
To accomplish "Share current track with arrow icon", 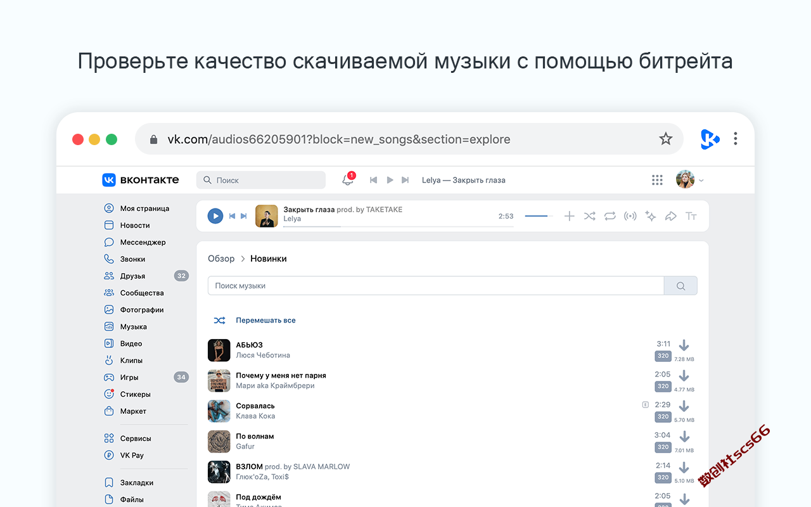I will click(670, 216).
